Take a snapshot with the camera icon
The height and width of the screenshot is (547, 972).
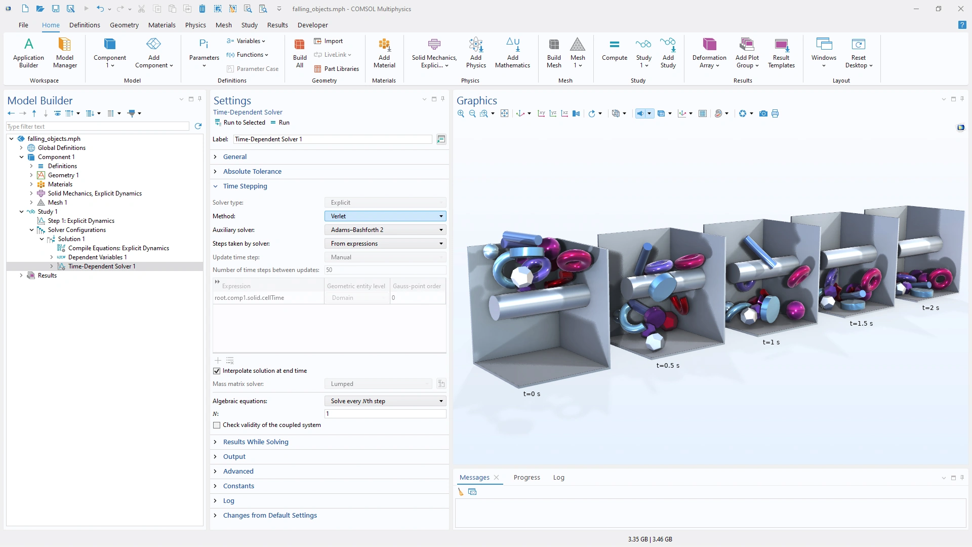pos(763,114)
